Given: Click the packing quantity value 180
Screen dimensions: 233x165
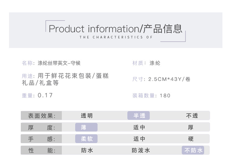Looking at the screenshot, I should click(x=165, y=96).
